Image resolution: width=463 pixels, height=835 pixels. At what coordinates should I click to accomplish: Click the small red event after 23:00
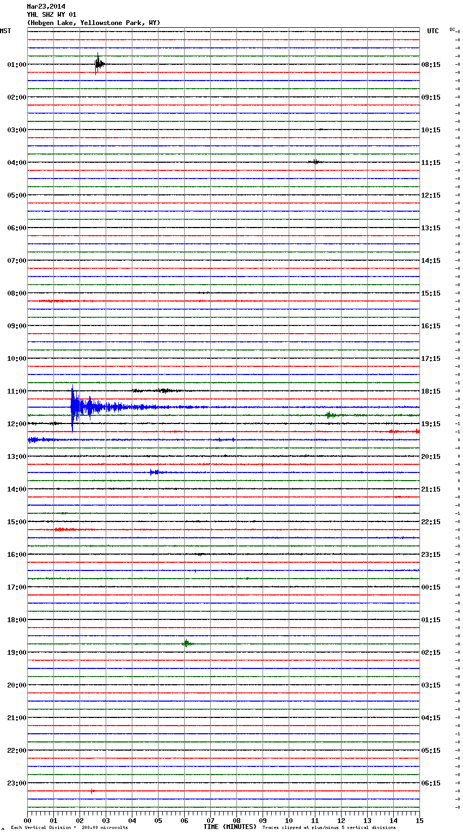93,791
